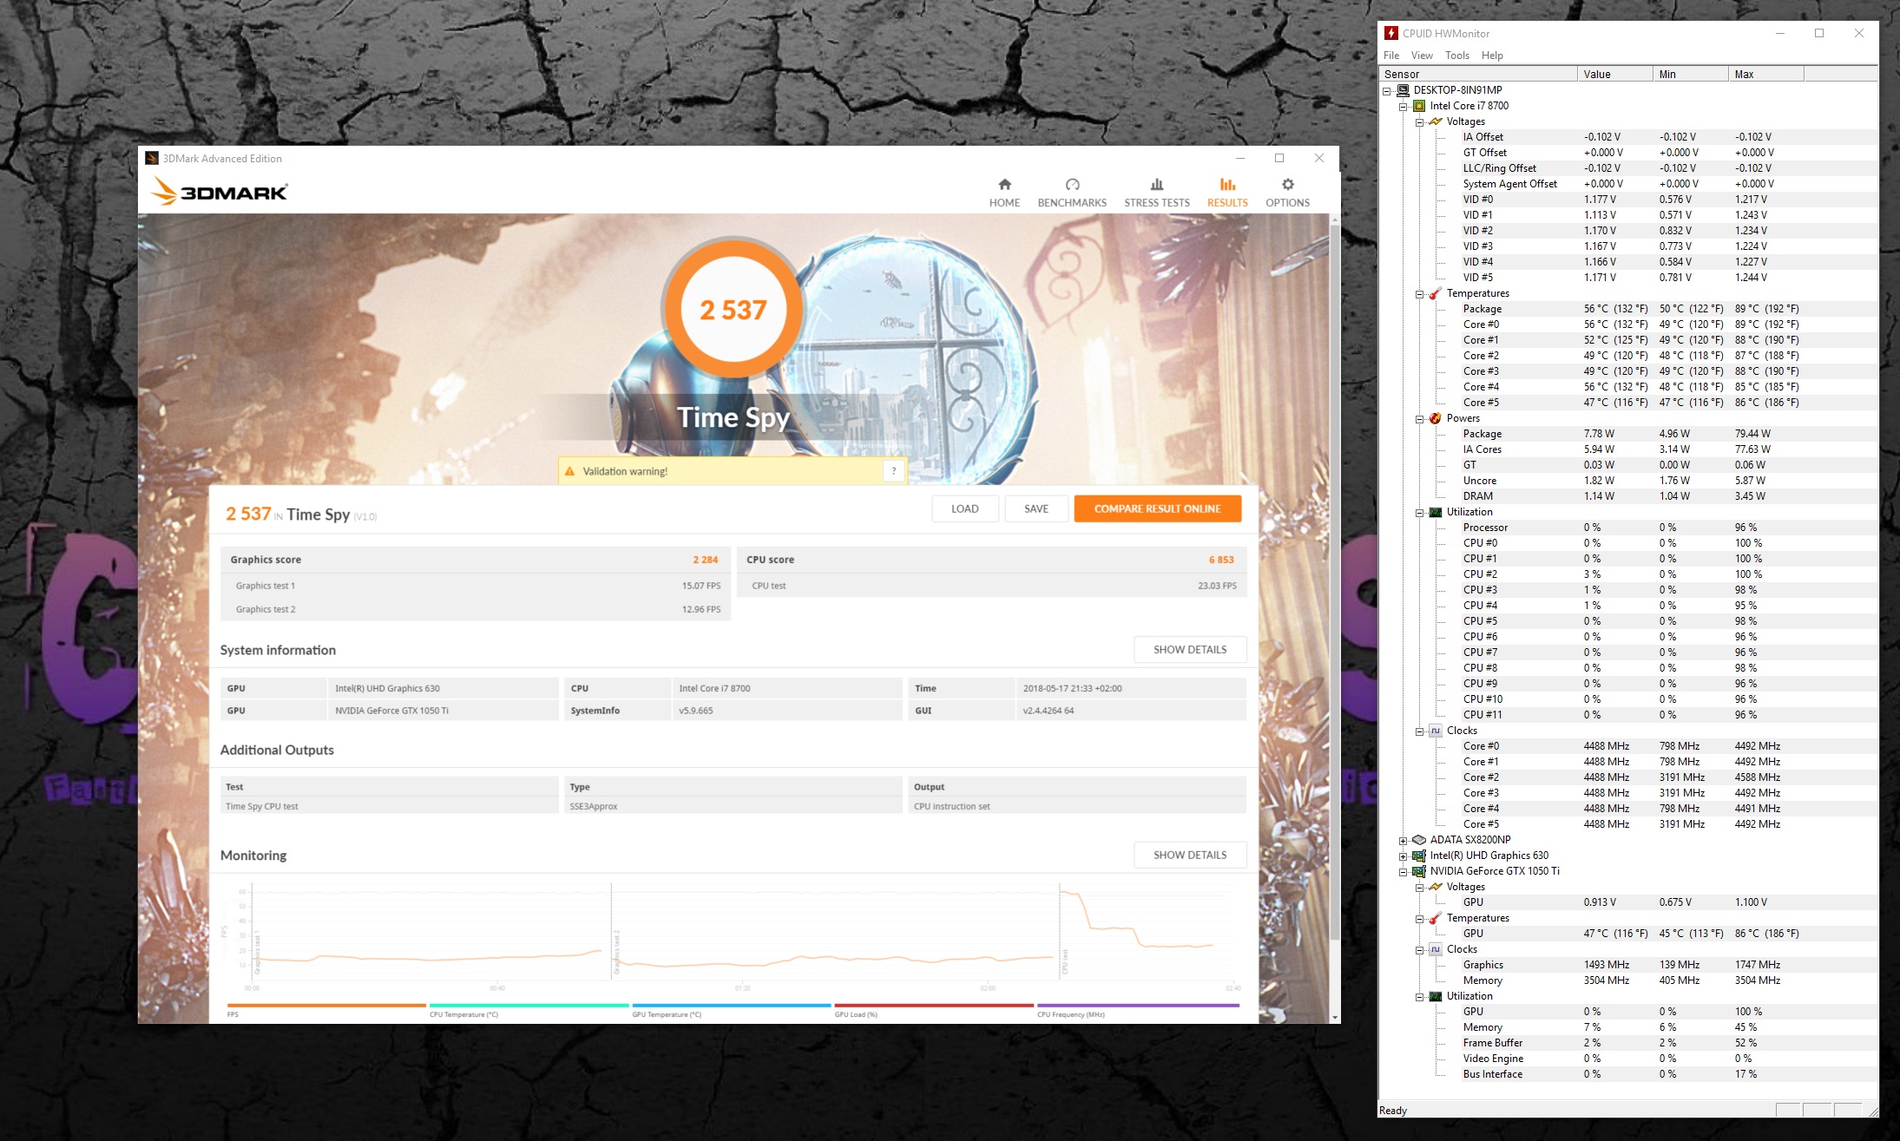Click the CPU score value 6 853
The height and width of the screenshot is (1141, 1900).
point(1221,560)
